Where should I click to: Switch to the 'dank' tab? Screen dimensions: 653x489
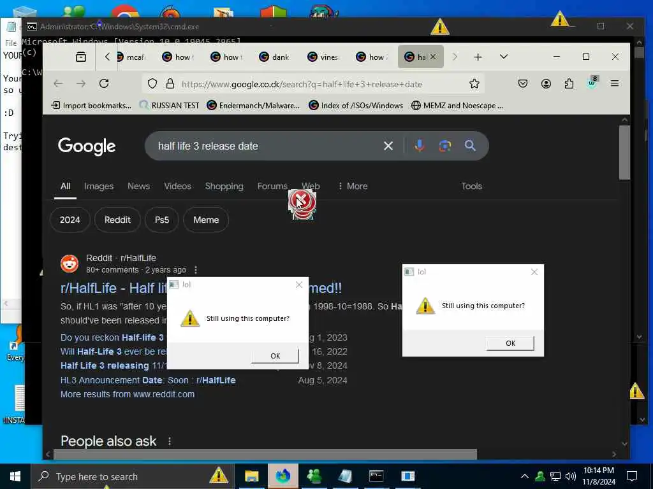pos(274,57)
